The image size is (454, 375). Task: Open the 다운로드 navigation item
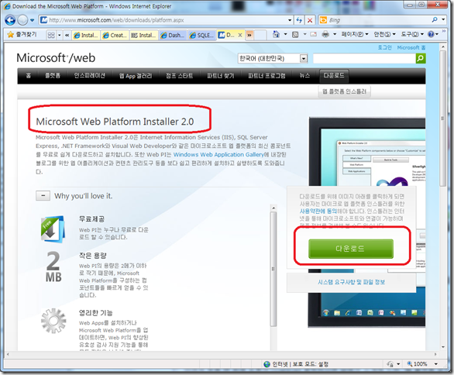(334, 76)
